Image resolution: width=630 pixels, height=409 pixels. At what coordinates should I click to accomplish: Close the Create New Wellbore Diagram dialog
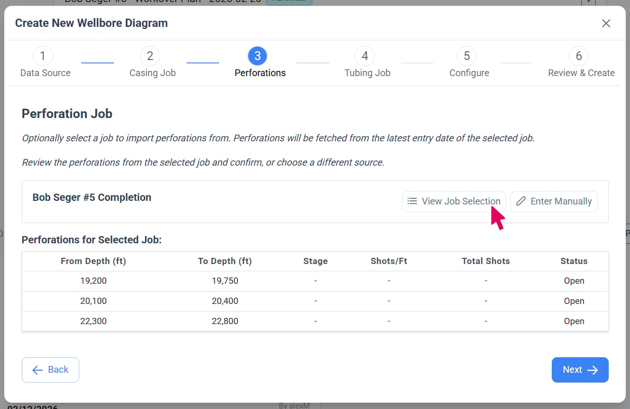606,23
